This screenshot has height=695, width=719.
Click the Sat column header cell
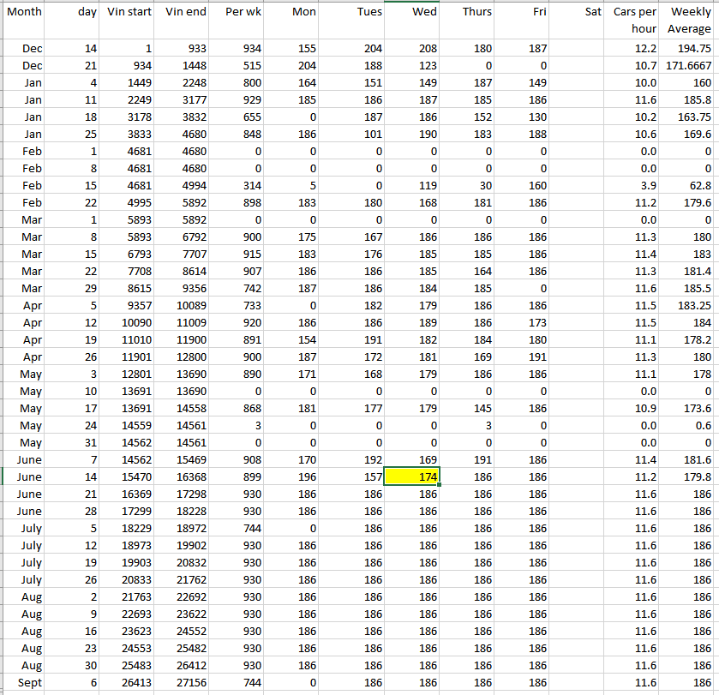pyautogui.click(x=579, y=12)
